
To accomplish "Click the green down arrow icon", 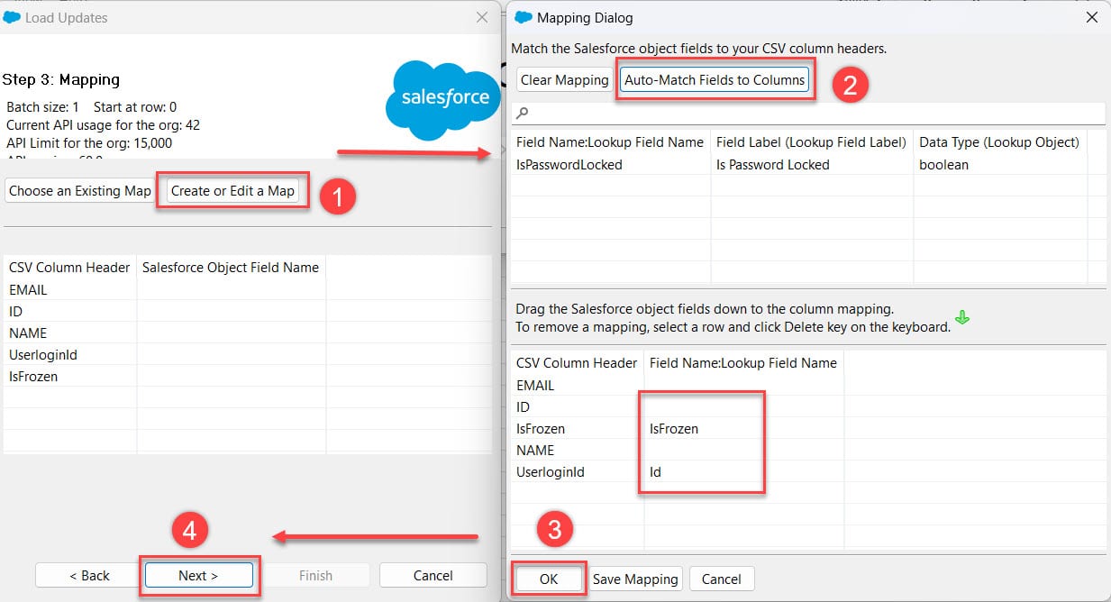I will coord(962,317).
